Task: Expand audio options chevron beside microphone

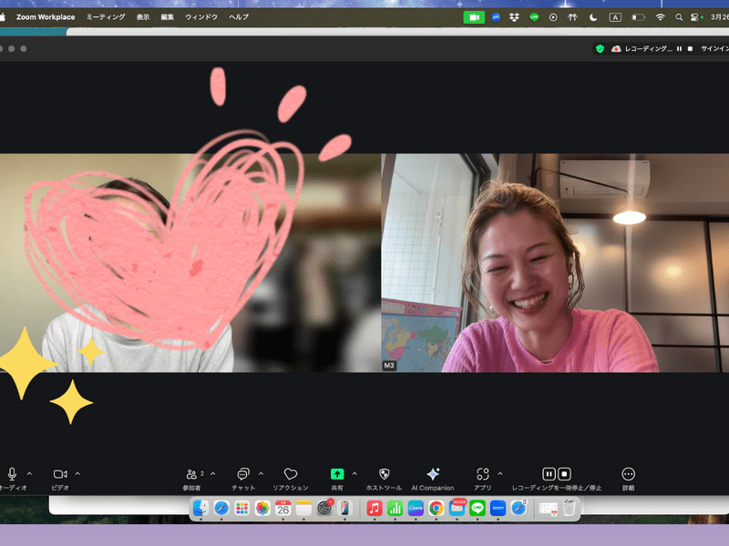Action: (29, 473)
